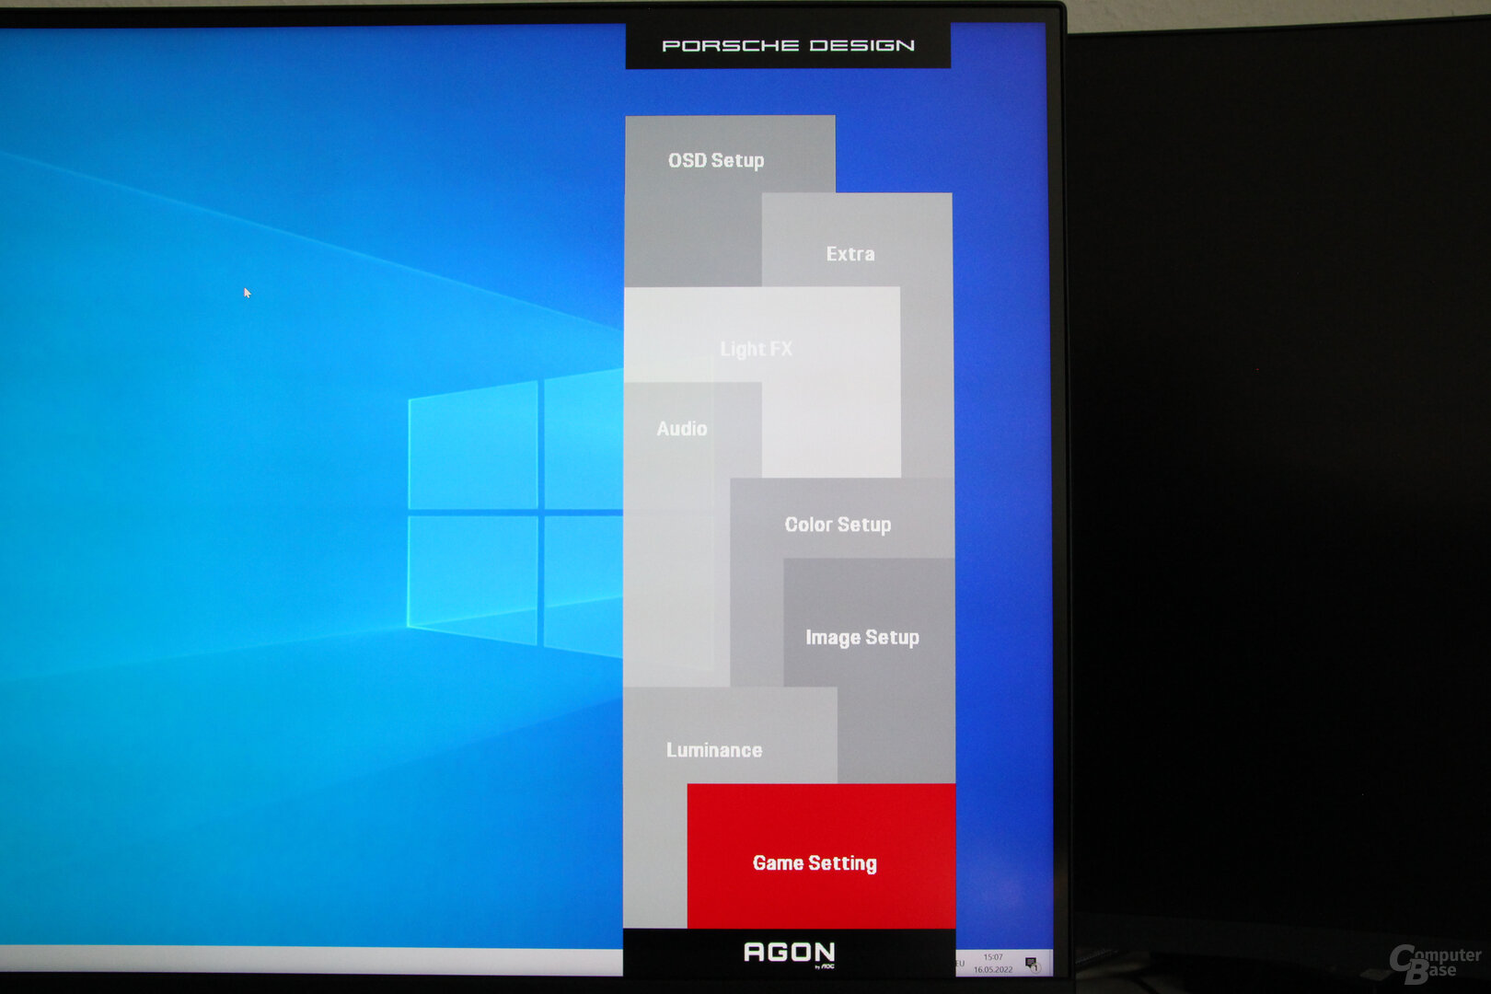Open the Color Setup menu tile

[x=838, y=525]
